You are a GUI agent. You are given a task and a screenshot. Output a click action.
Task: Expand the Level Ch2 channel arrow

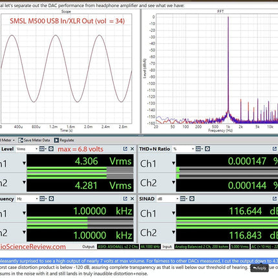tap(24, 182)
